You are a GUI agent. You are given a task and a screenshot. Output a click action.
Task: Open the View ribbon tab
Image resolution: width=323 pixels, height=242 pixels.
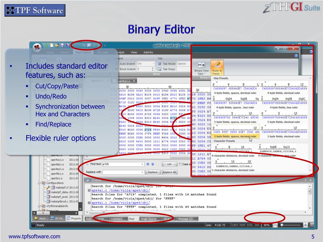coord(134,53)
